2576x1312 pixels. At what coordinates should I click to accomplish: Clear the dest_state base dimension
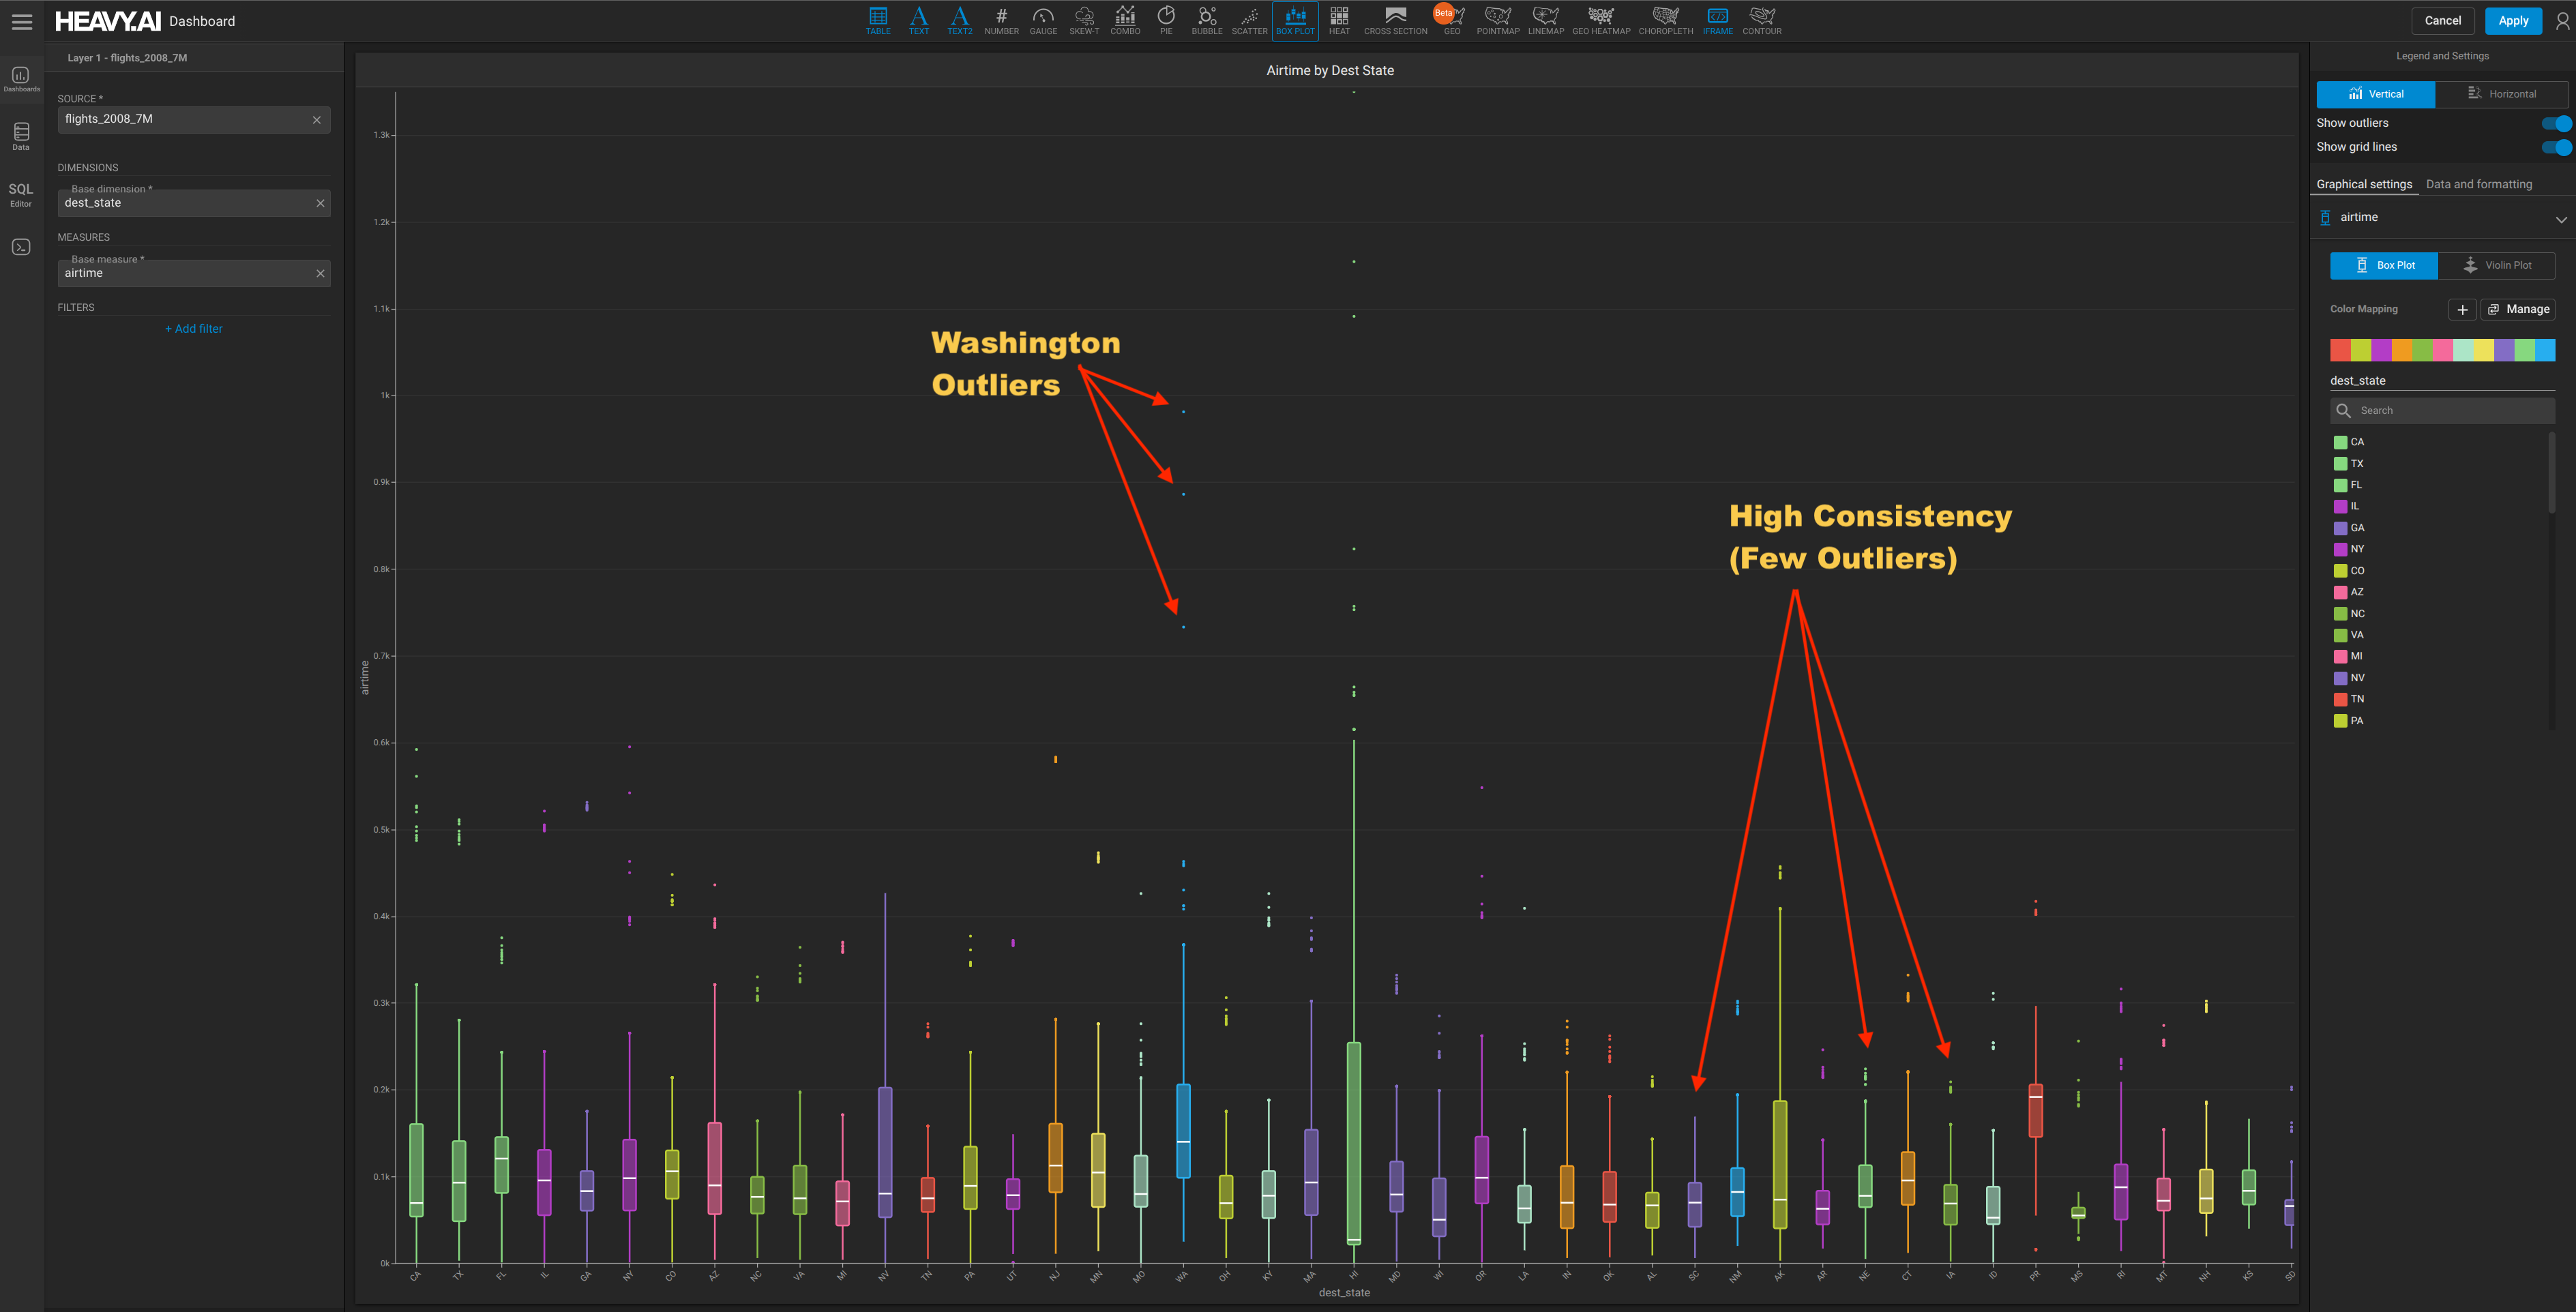pos(320,203)
